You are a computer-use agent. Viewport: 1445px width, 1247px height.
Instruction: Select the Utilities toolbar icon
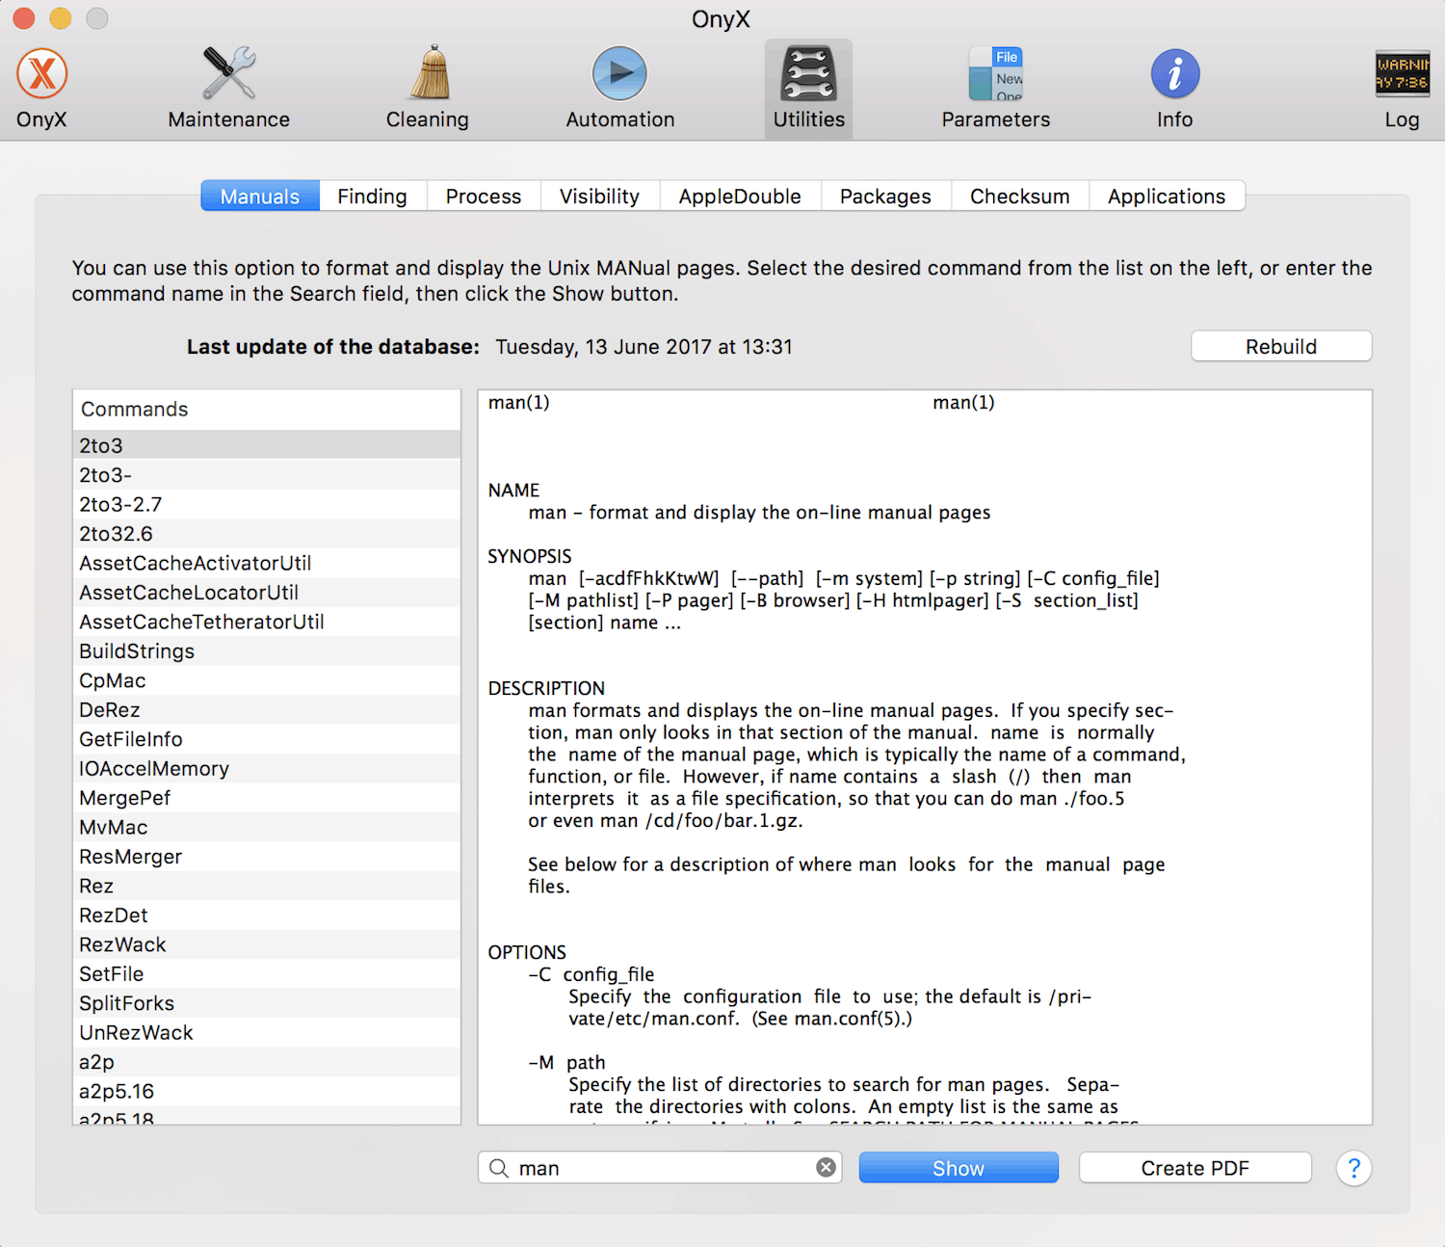808,76
